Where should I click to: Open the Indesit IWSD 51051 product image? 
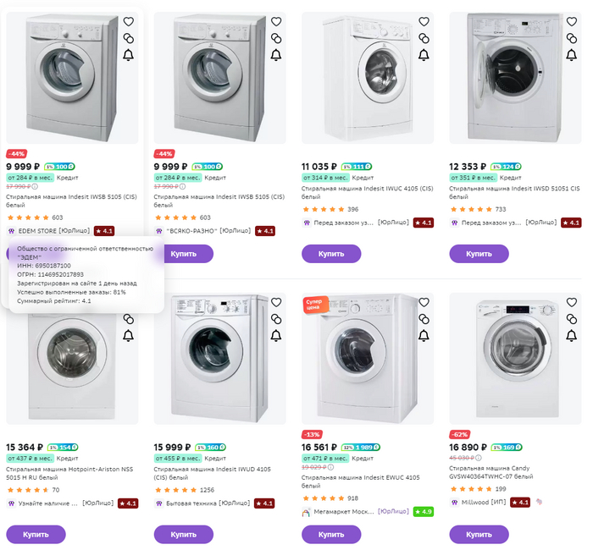point(515,78)
